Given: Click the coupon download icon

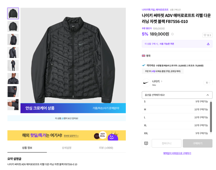Looking at the screenshot, I should click(208, 44).
